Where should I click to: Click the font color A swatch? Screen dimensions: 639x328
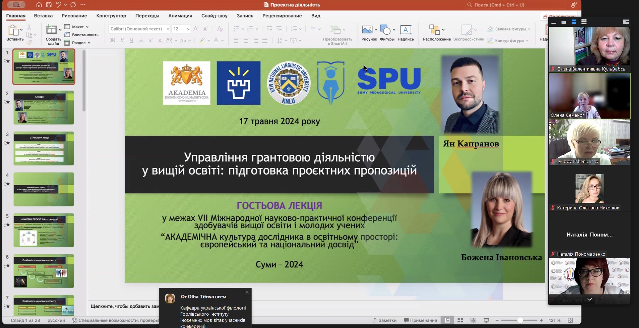pyautogui.click(x=216, y=41)
